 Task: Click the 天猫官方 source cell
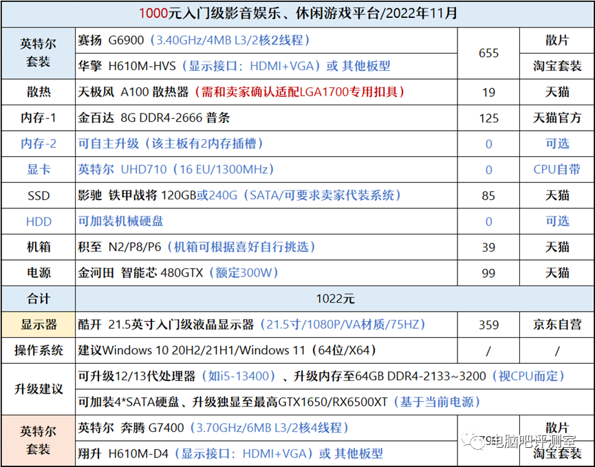[x=556, y=118]
